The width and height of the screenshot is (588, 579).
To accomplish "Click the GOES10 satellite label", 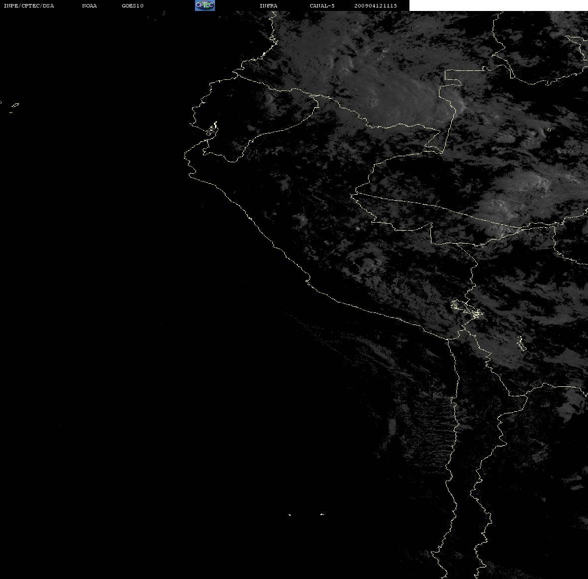I will 133,5.
